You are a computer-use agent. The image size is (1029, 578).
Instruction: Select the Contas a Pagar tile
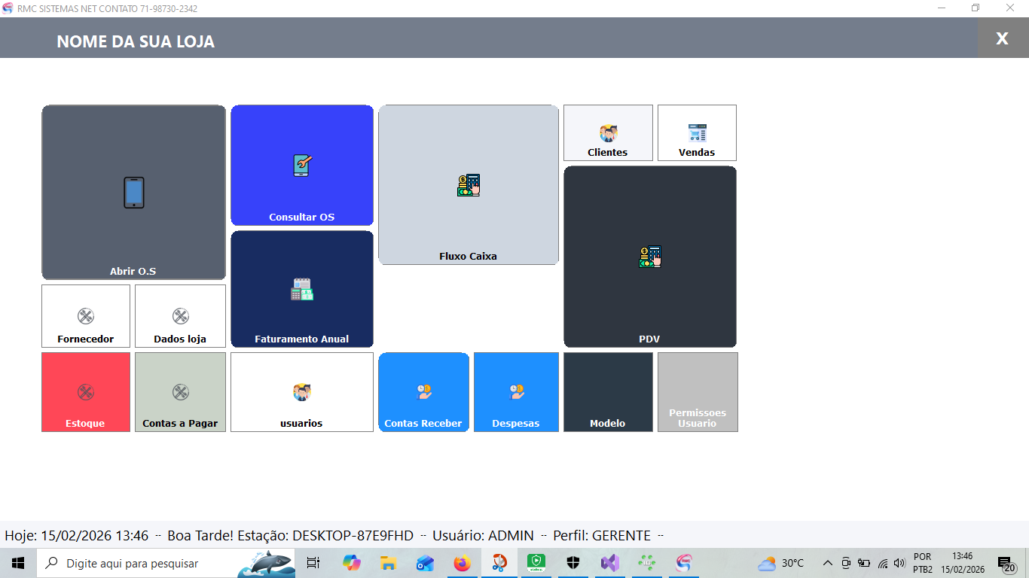point(180,392)
